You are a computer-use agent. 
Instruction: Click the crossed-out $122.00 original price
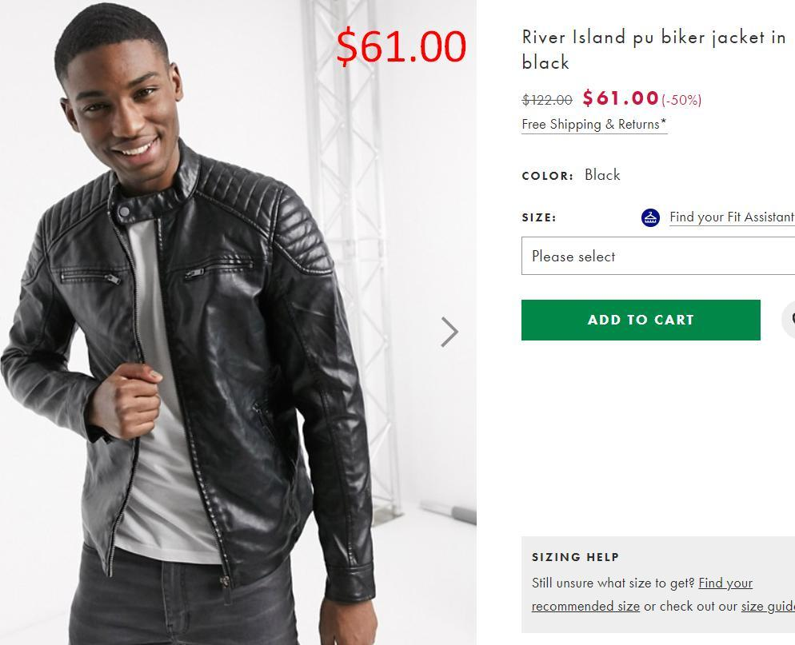pos(547,100)
